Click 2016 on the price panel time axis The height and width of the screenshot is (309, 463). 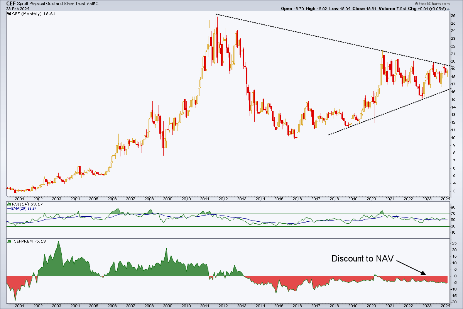pos(297,199)
